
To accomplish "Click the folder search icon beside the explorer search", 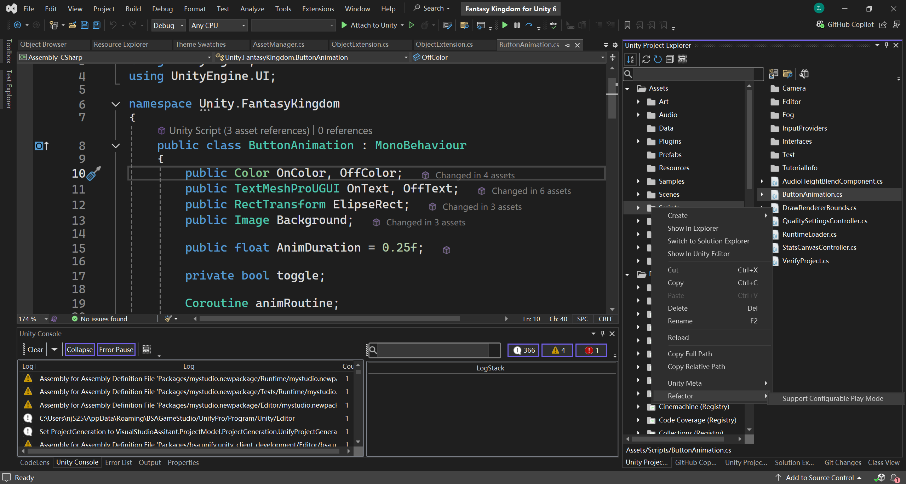I will [787, 74].
